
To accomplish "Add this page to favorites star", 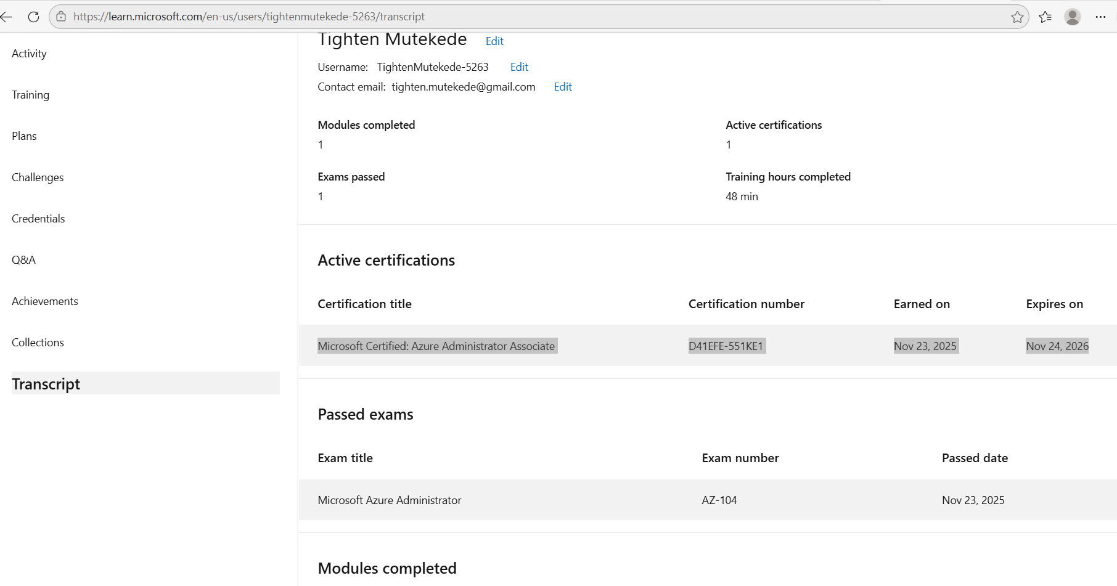I will [x=1017, y=17].
